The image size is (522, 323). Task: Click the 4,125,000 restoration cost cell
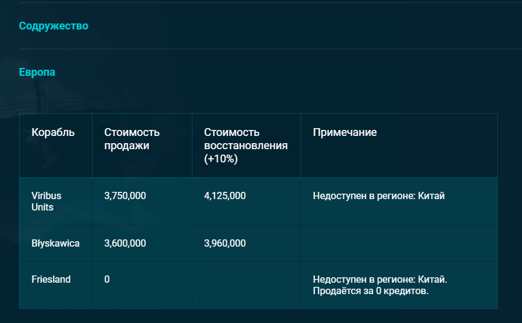tap(225, 196)
